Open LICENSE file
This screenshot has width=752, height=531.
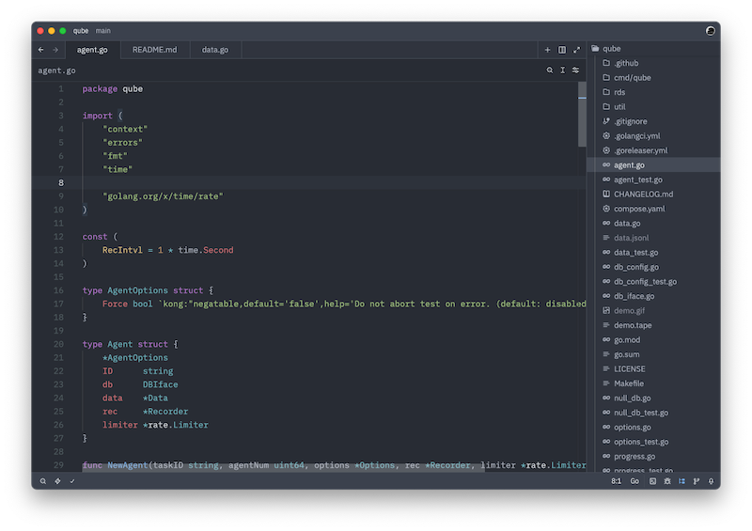(653, 368)
